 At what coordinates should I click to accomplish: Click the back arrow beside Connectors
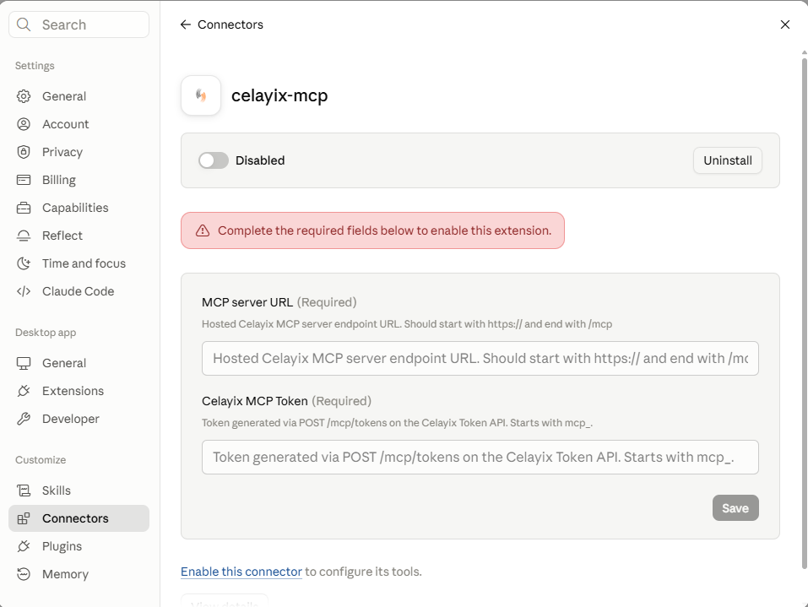pyautogui.click(x=186, y=24)
